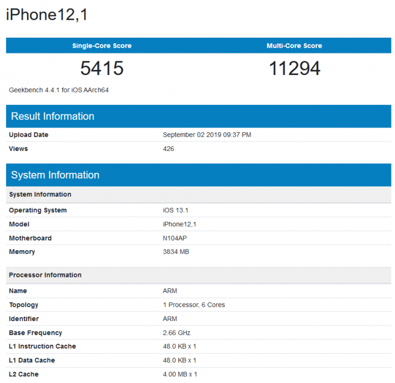Click the L1 Instruction Cache label
The width and height of the screenshot is (395, 383).
42,346
